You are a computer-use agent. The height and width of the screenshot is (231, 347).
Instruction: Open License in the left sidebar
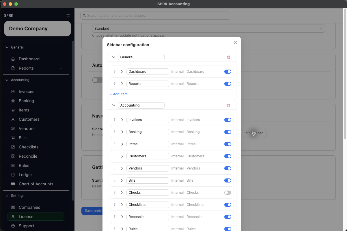click(36, 217)
